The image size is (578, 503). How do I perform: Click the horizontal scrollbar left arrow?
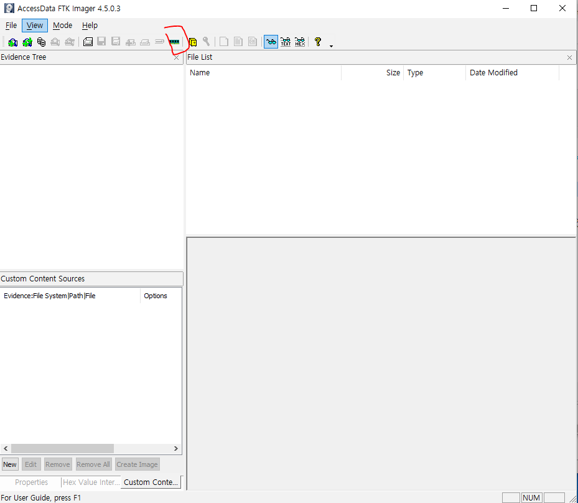tap(6, 448)
